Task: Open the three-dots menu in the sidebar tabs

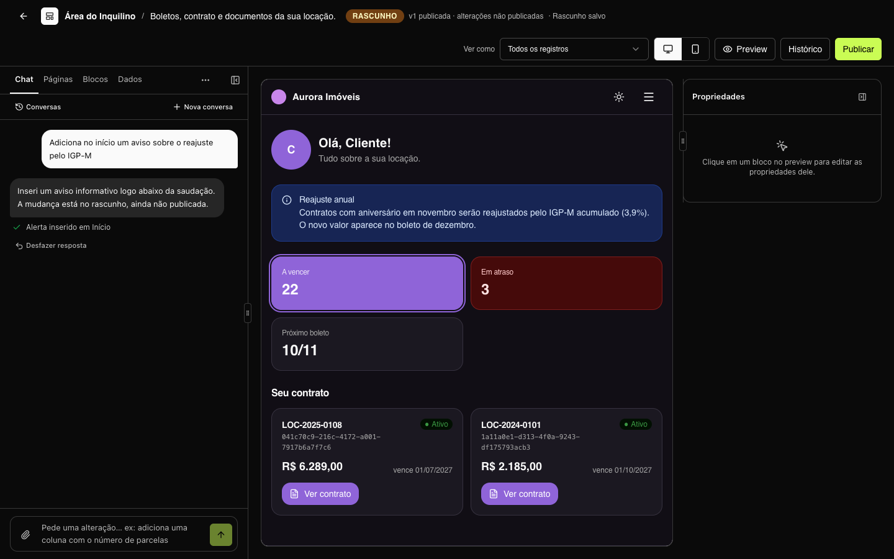Action: pos(205,80)
